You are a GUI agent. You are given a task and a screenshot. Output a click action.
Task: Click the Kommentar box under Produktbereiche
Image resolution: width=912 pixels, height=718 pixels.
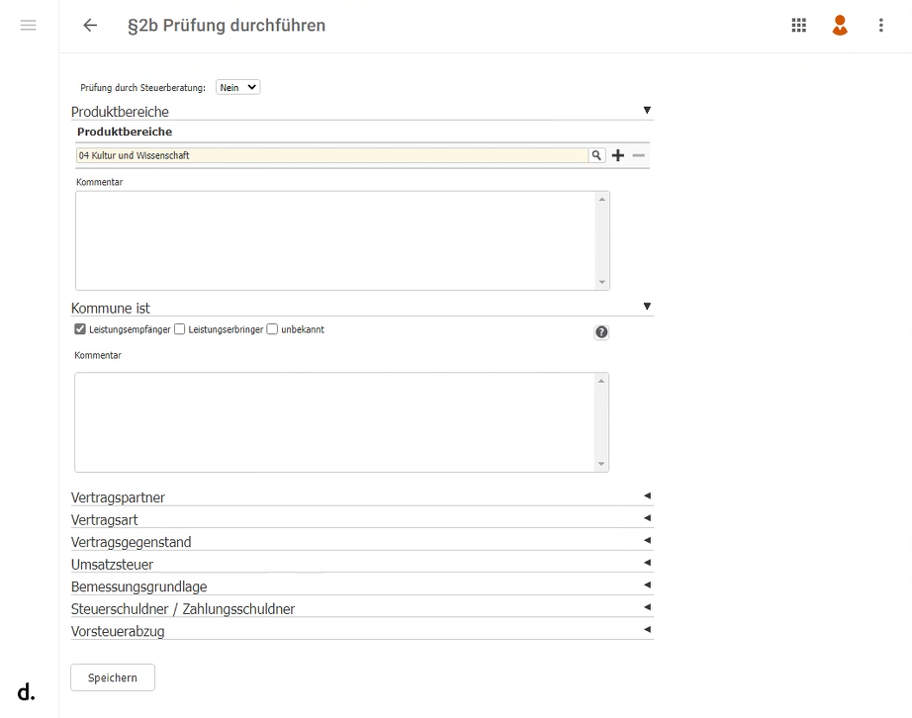pos(336,240)
